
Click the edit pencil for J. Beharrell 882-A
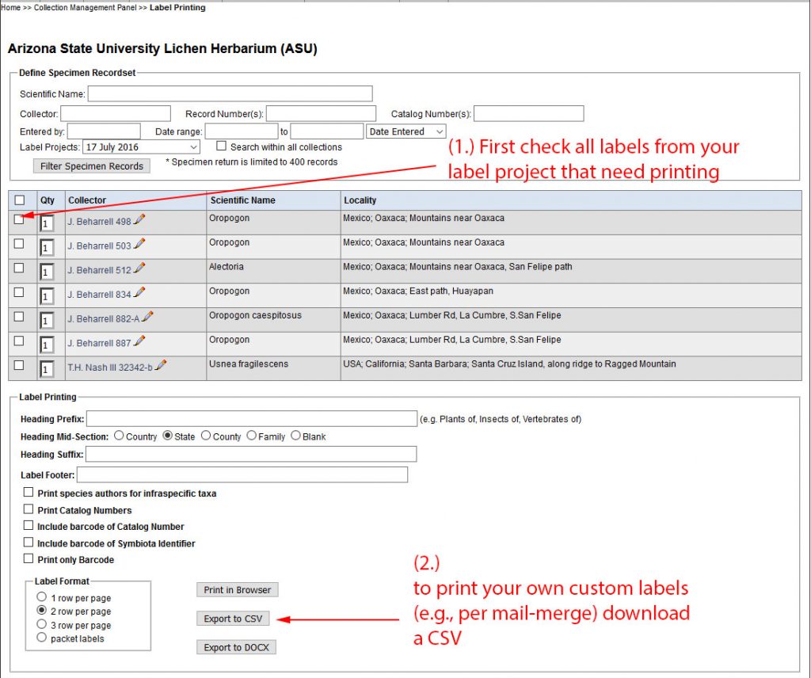pos(147,317)
